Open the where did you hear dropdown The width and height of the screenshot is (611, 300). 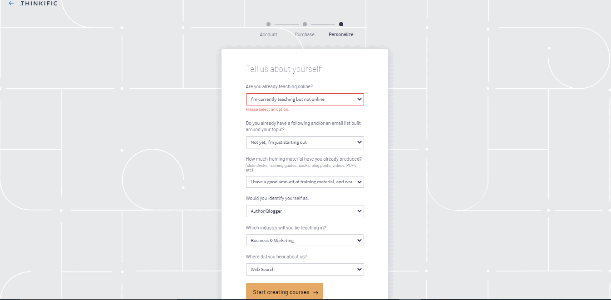tap(305, 269)
